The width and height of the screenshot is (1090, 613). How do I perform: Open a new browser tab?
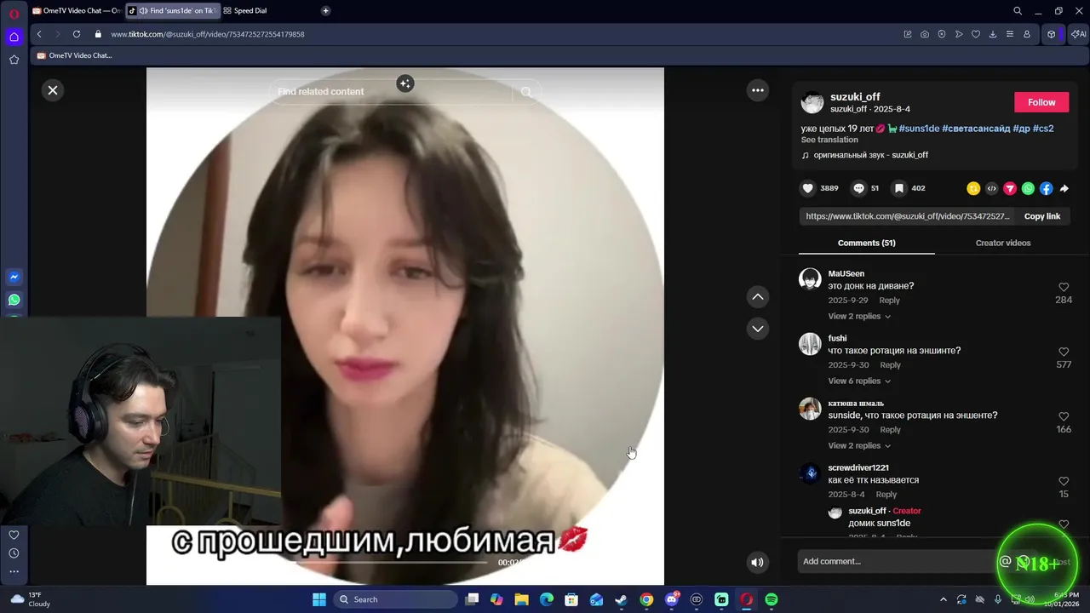325,11
